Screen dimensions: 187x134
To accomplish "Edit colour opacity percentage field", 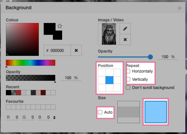I will (71, 78).
